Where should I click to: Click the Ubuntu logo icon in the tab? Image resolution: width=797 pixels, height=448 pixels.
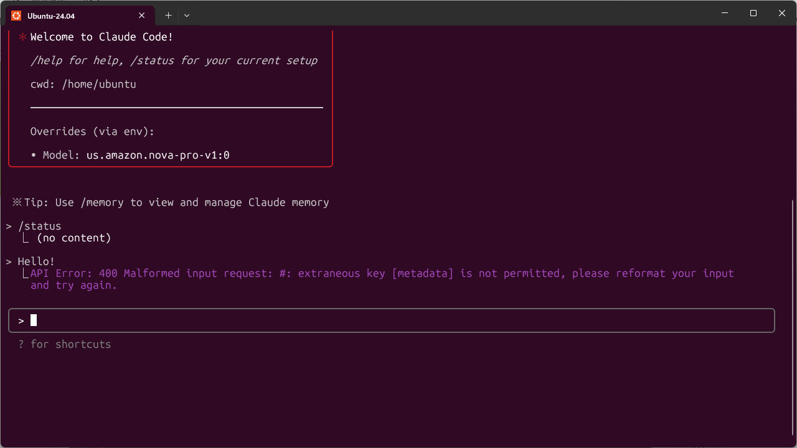[16, 16]
